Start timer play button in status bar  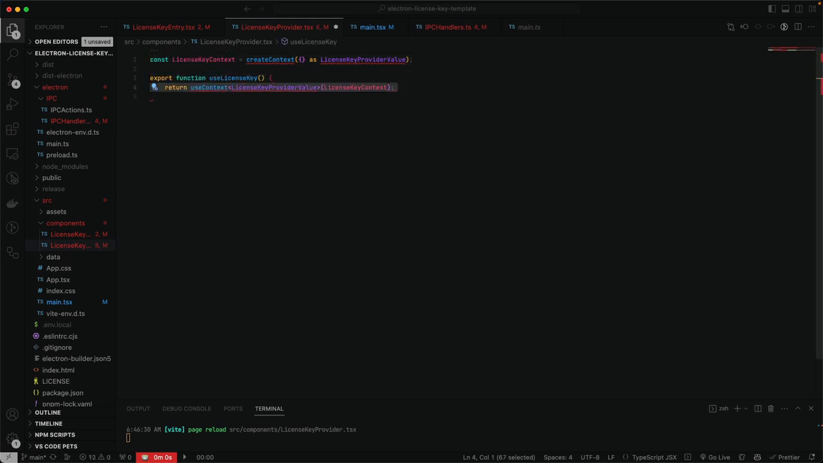(x=185, y=457)
